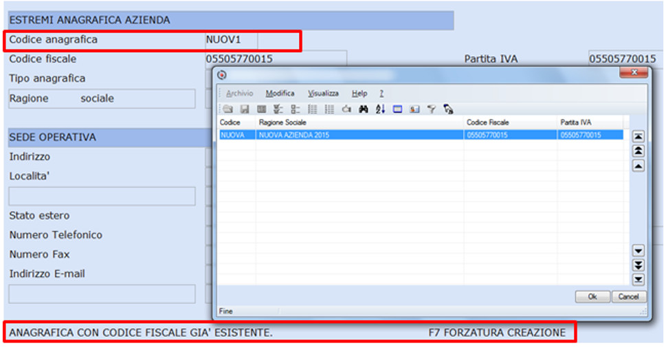664x350 pixels.
Task: Click the blue table grid icon
Action: (x=397, y=109)
